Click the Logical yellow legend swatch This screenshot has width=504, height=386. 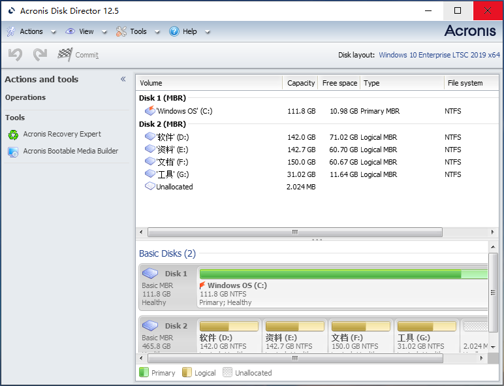187,372
